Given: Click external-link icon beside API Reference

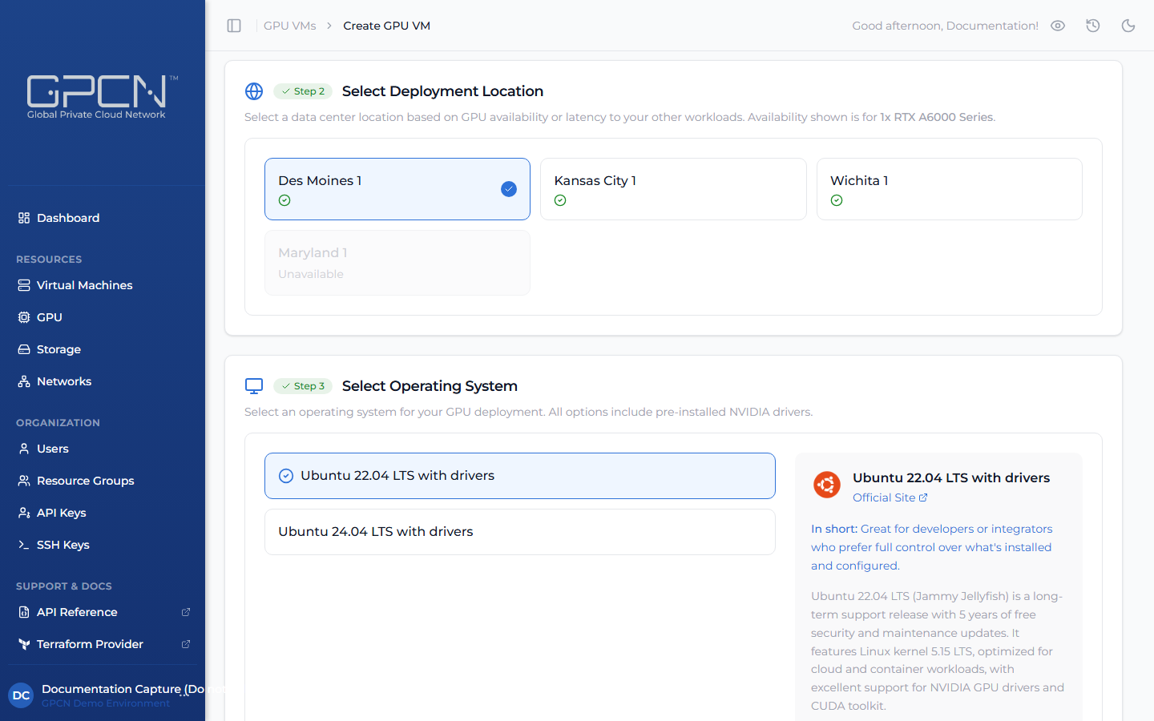Looking at the screenshot, I should [x=186, y=612].
